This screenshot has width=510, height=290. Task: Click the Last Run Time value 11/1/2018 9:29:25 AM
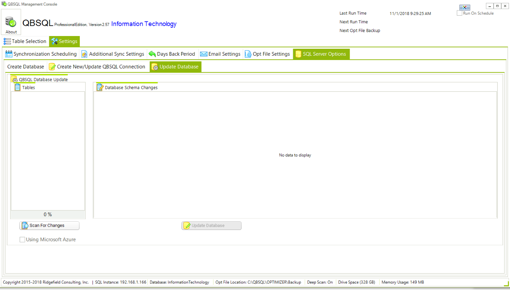pyautogui.click(x=410, y=13)
